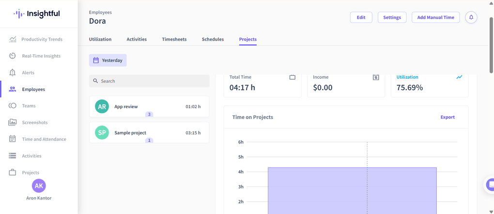Open the Alerts section

click(x=28, y=72)
